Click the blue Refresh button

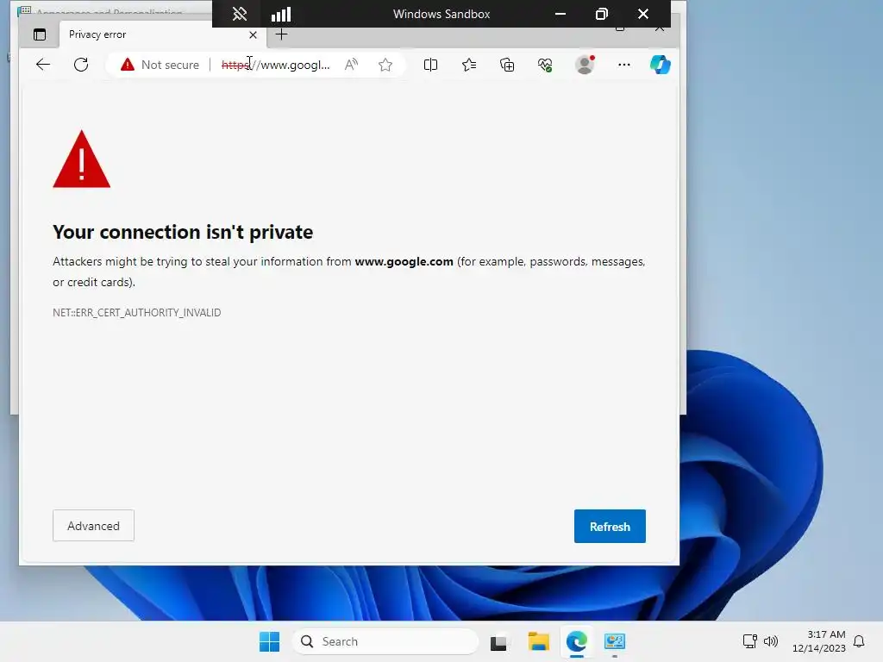(x=610, y=527)
